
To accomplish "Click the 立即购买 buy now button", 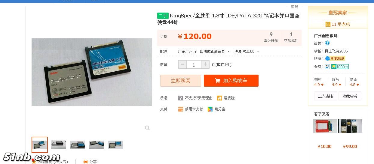I will (x=181, y=81).
